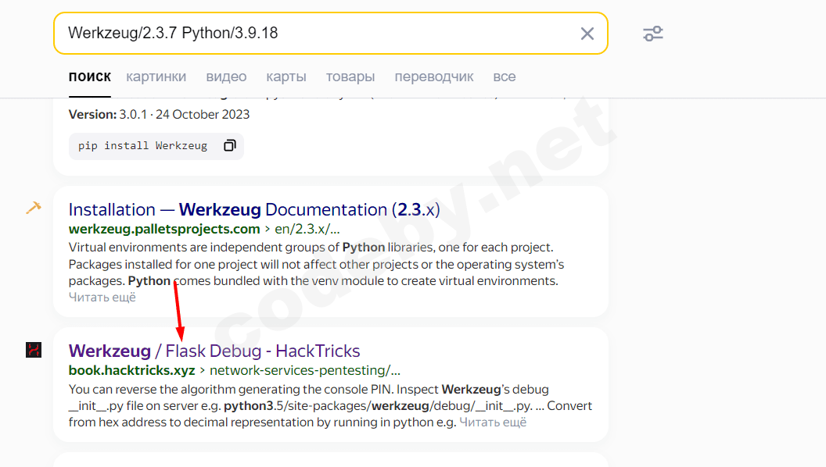Clear the search query with X icon
Viewport: 826px width, 467px height.
(587, 34)
